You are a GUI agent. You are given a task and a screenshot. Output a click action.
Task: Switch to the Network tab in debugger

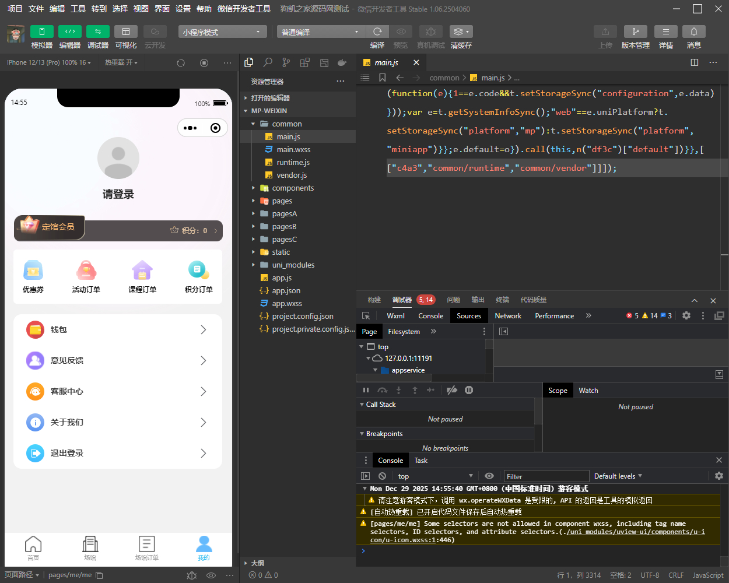tap(507, 315)
